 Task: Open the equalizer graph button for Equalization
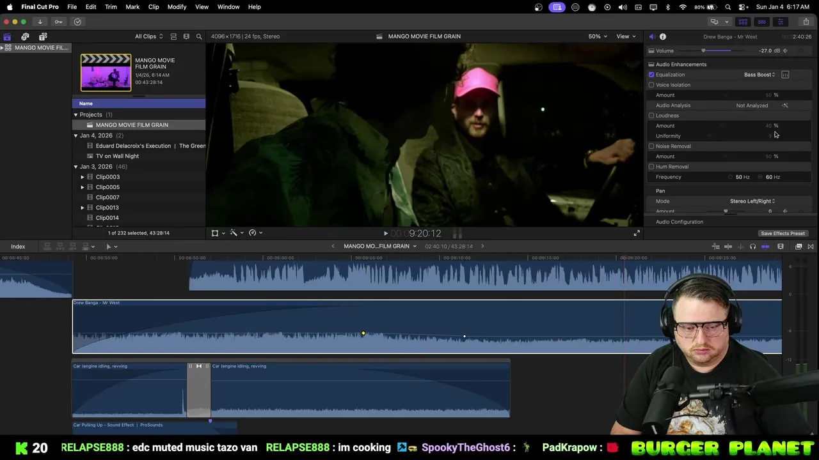coord(785,75)
